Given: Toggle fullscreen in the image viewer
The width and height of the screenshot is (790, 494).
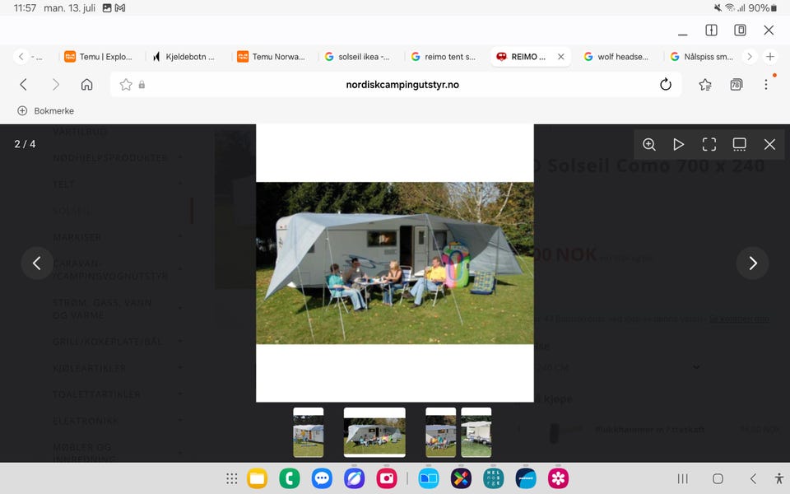Looking at the screenshot, I should [709, 145].
